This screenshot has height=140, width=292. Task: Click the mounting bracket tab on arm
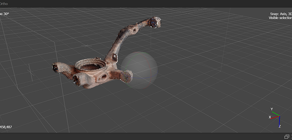point(115,58)
